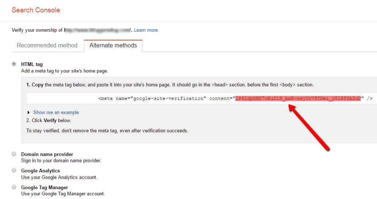
Task: Select the Alternate methods tab
Action: pos(113,45)
